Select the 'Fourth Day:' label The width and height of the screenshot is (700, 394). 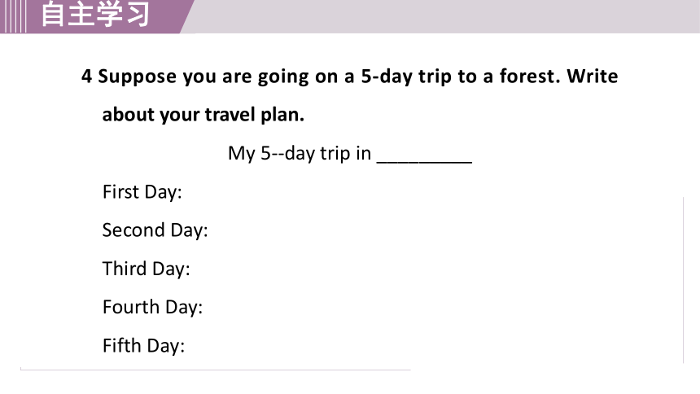(x=152, y=308)
